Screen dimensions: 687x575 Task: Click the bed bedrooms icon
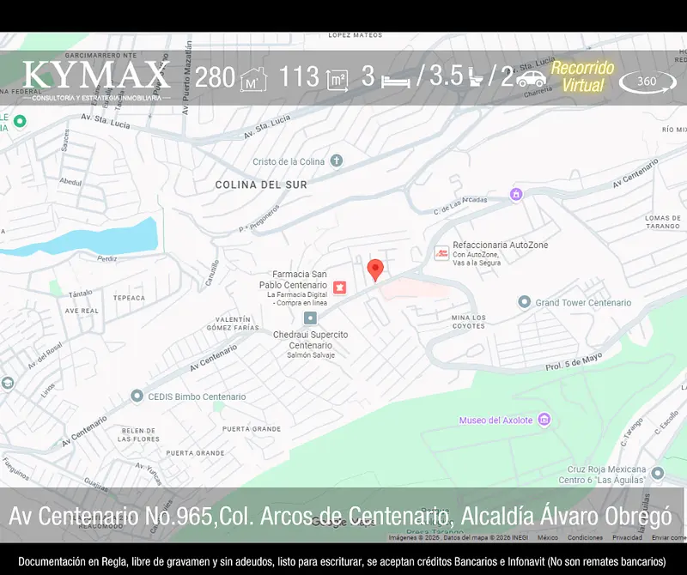point(396,82)
